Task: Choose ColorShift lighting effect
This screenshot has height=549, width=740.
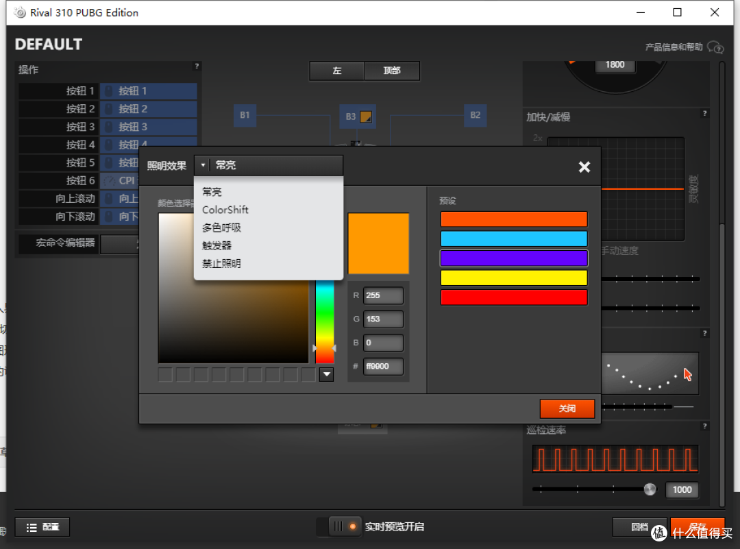Action: (225, 210)
